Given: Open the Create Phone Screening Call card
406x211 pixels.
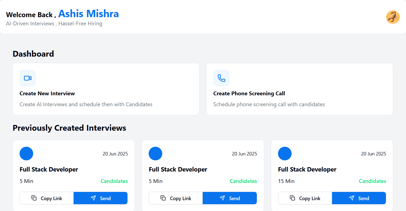Looking at the screenshot, I should (300, 89).
